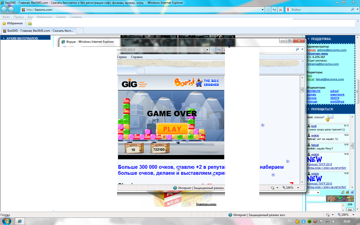
Task: Open the search options dropdown in Форум window
Action: [302, 49]
